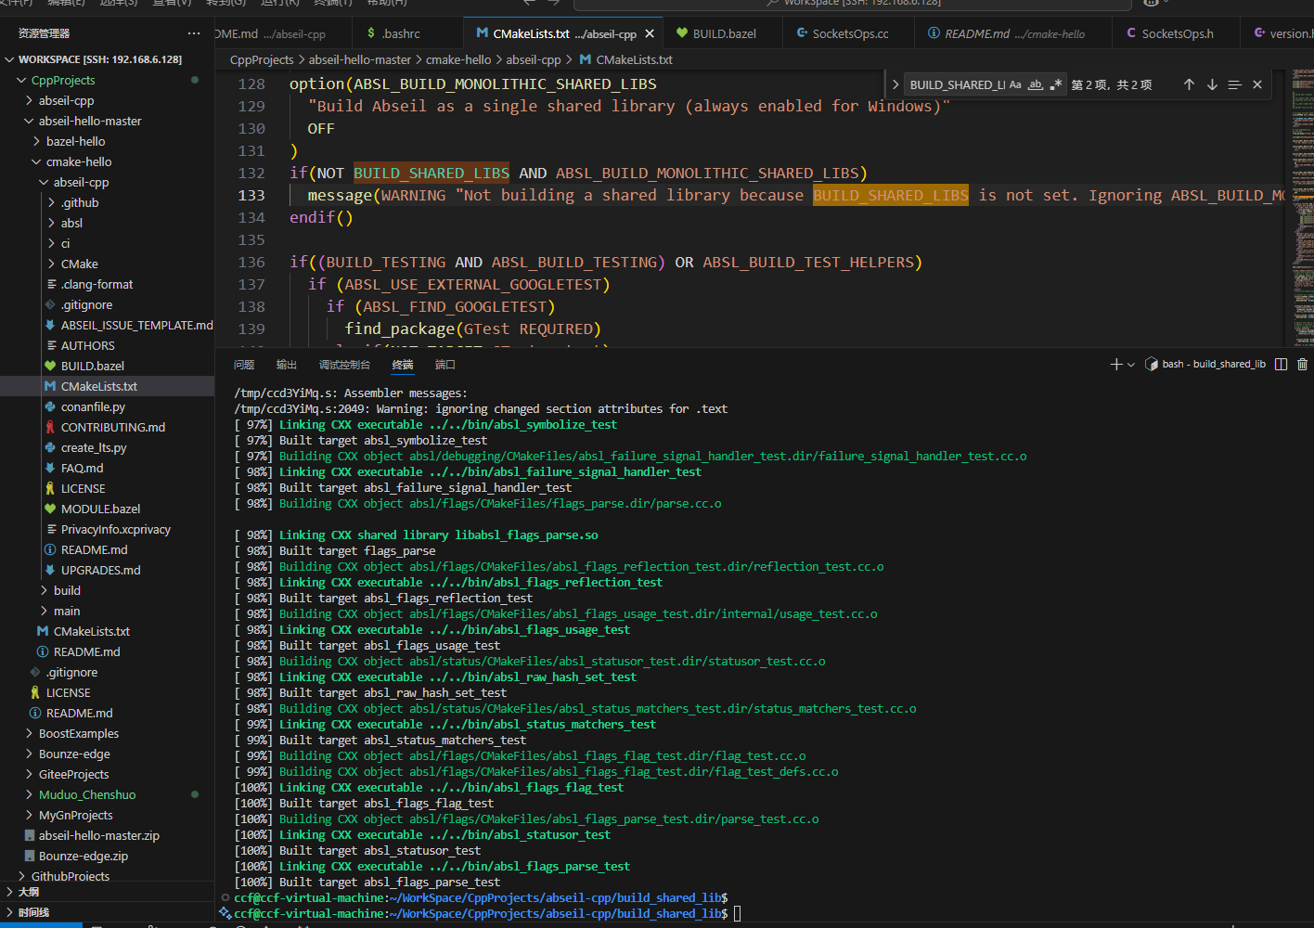The width and height of the screenshot is (1314, 928).
Task: Click cmake-hello in the breadcrumb path
Action: click(x=458, y=59)
